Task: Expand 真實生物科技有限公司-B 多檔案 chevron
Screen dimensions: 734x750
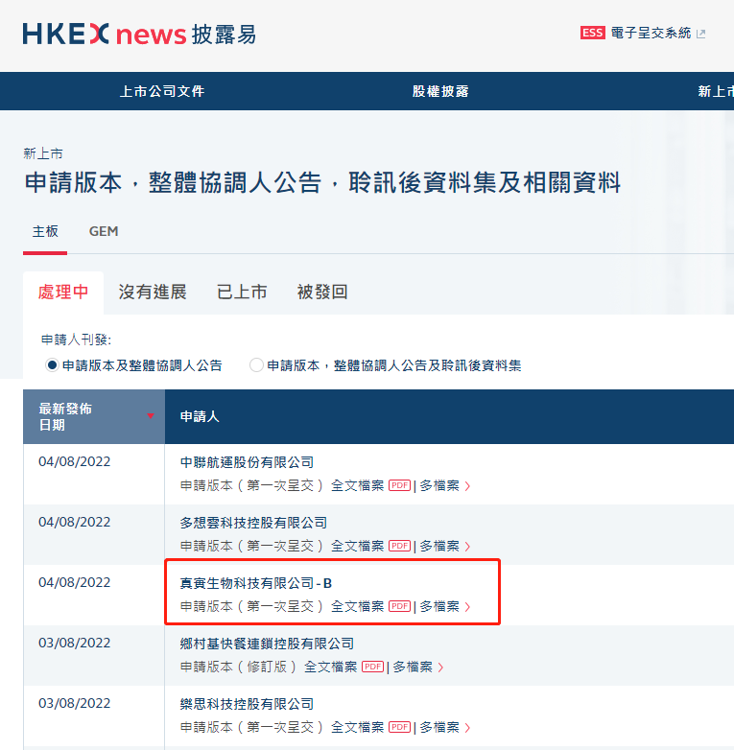Action: coord(467,606)
